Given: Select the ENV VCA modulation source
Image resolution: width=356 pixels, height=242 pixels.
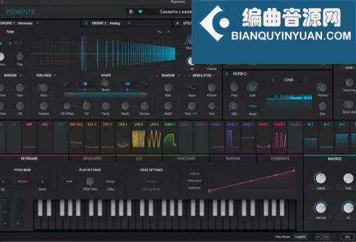Looking at the screenshot, I should pyautogui.click(x=76, y=137).
